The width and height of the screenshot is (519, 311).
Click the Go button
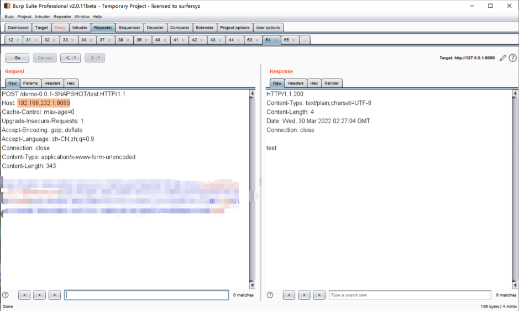click(17, 58)
